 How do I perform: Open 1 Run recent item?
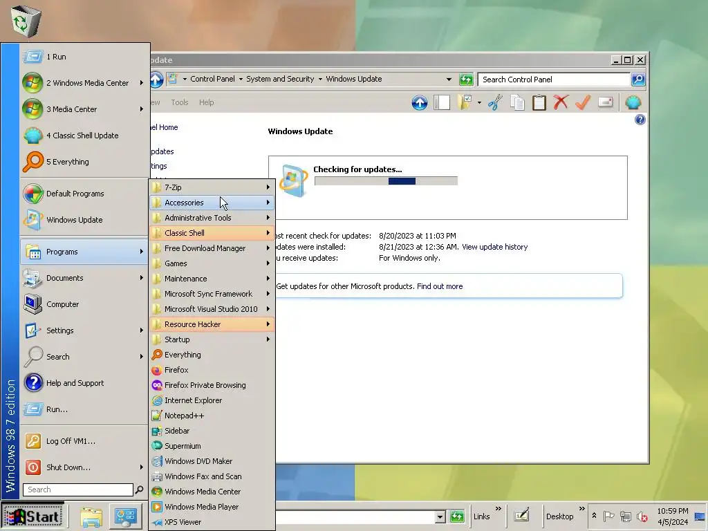coord(84,57)
